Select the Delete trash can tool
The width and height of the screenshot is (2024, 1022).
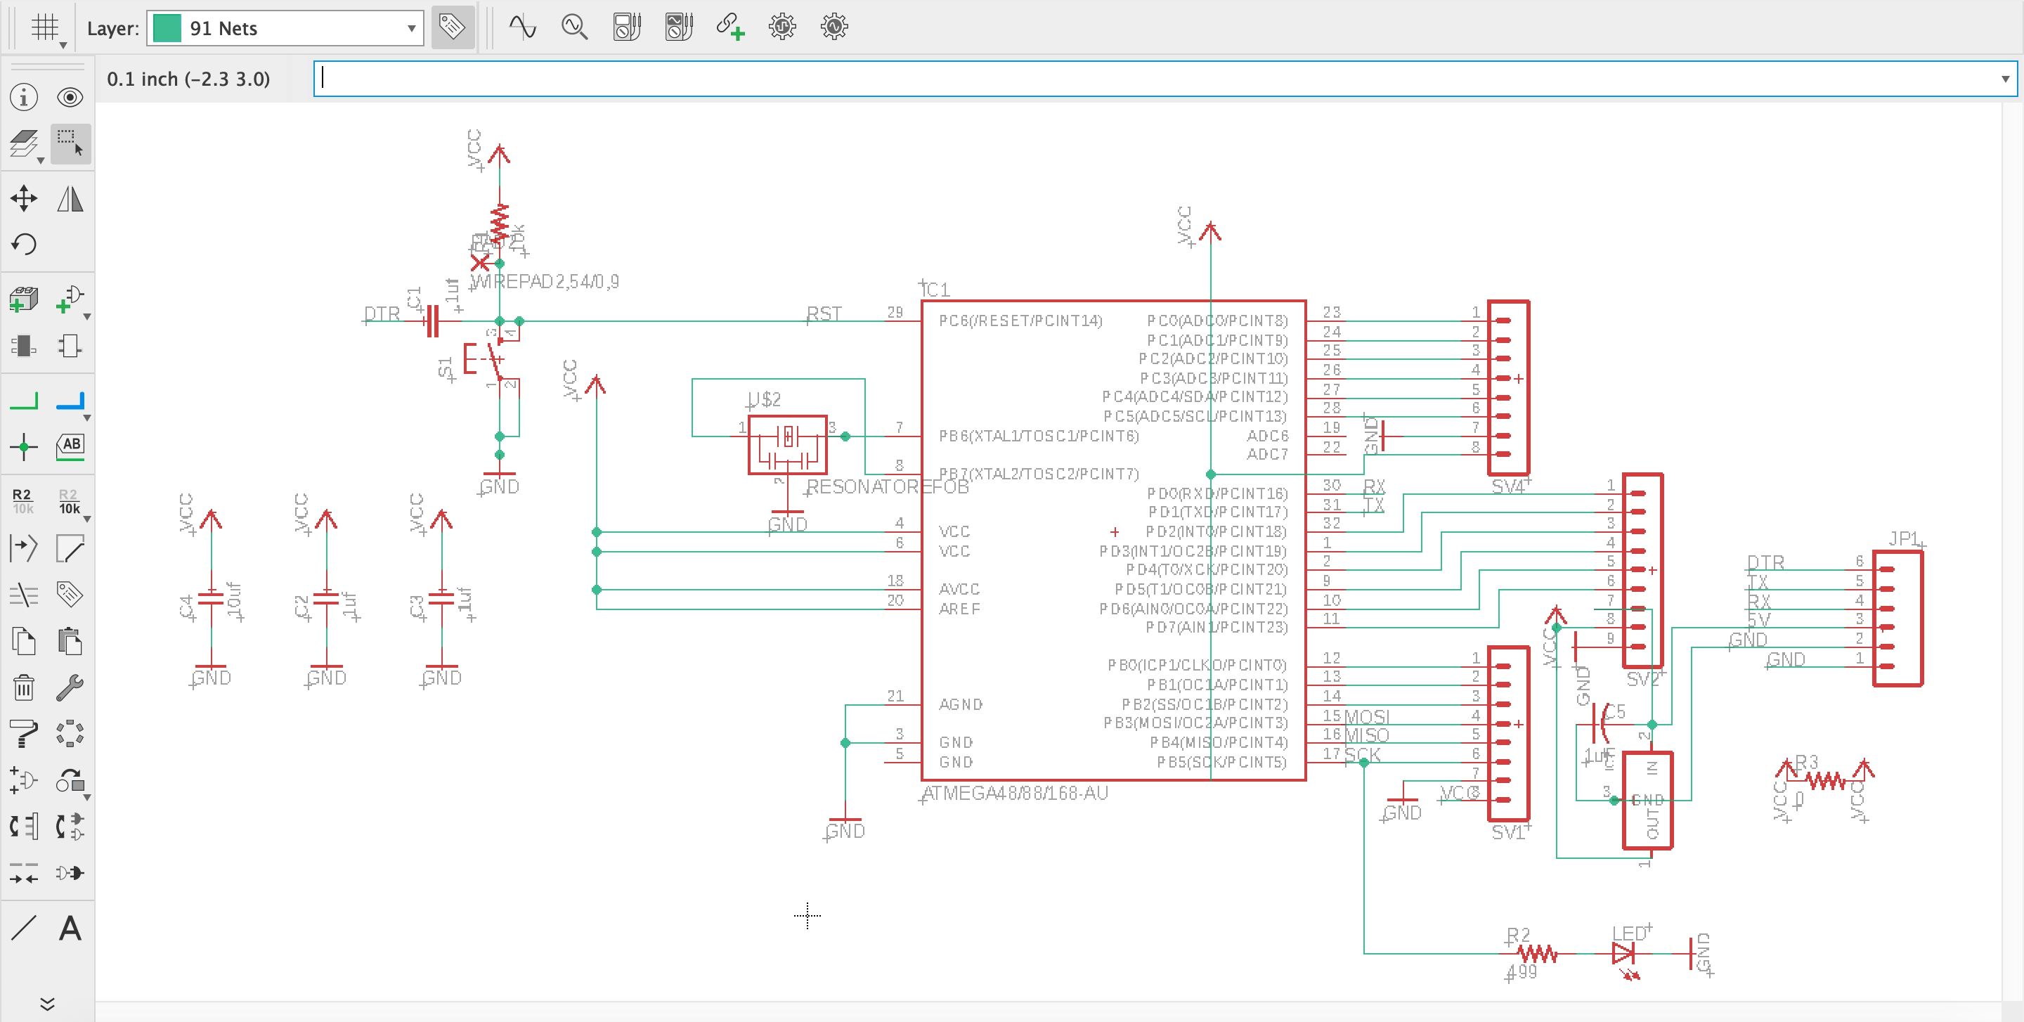(24, 687)
